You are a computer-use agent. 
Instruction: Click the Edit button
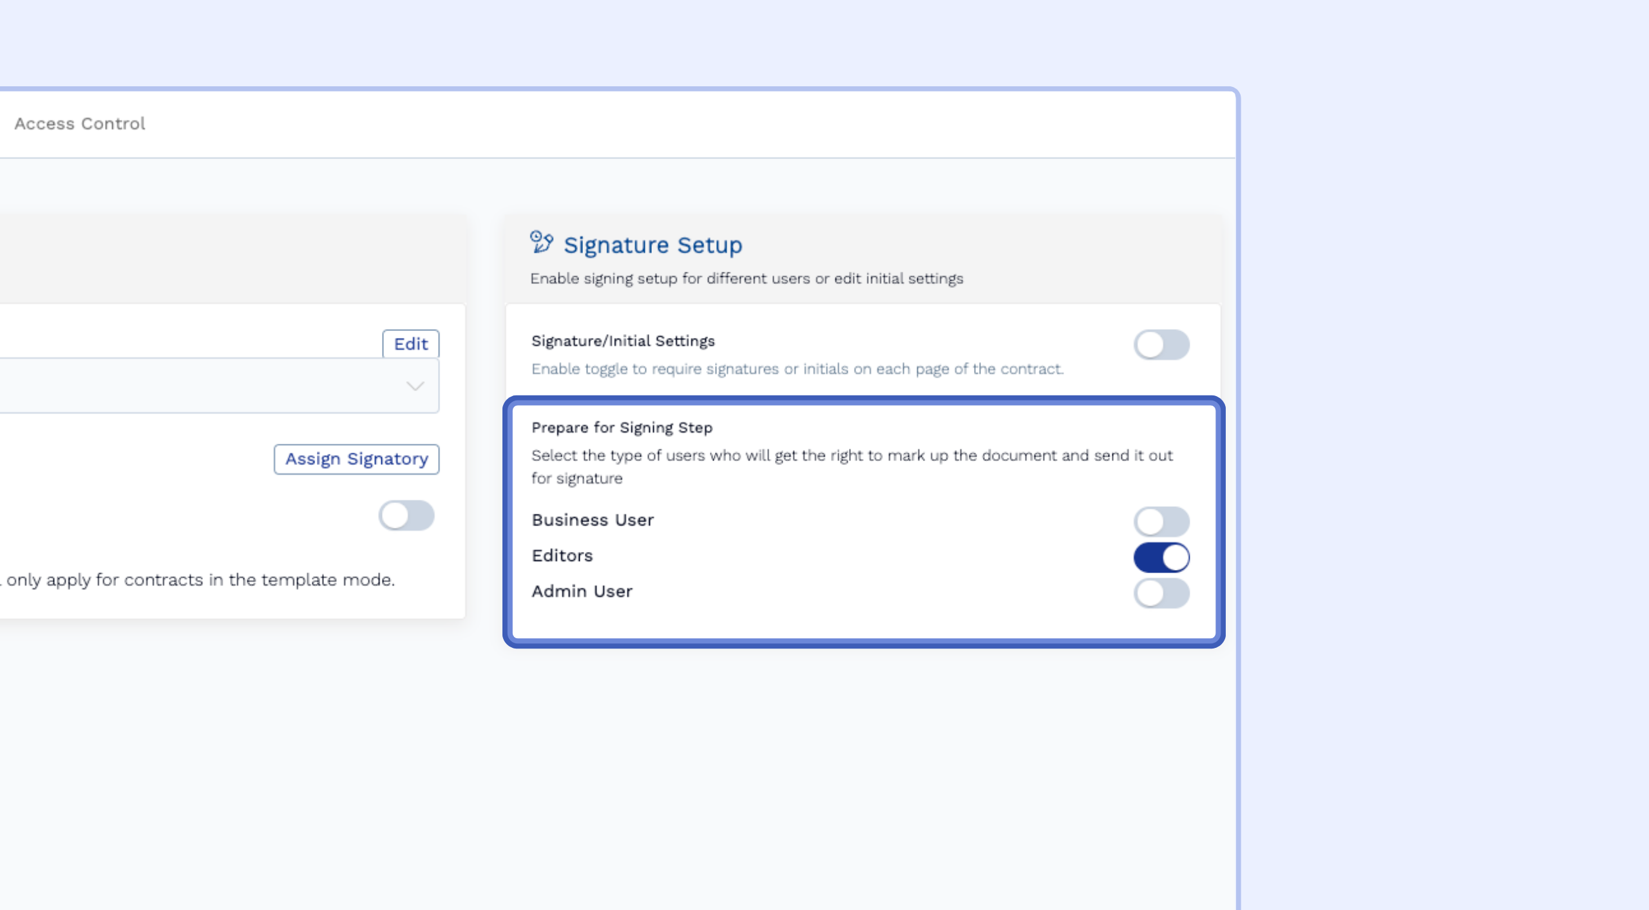[410, 344]
